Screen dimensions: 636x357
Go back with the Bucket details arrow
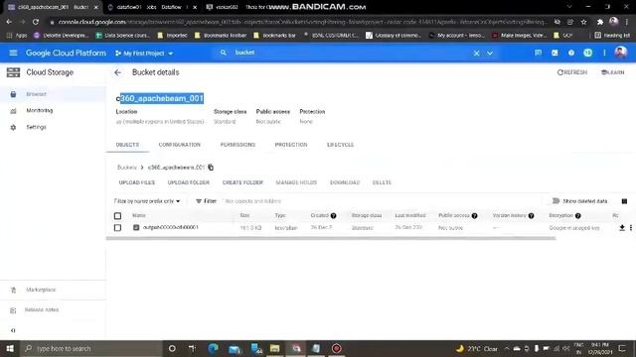117,72
